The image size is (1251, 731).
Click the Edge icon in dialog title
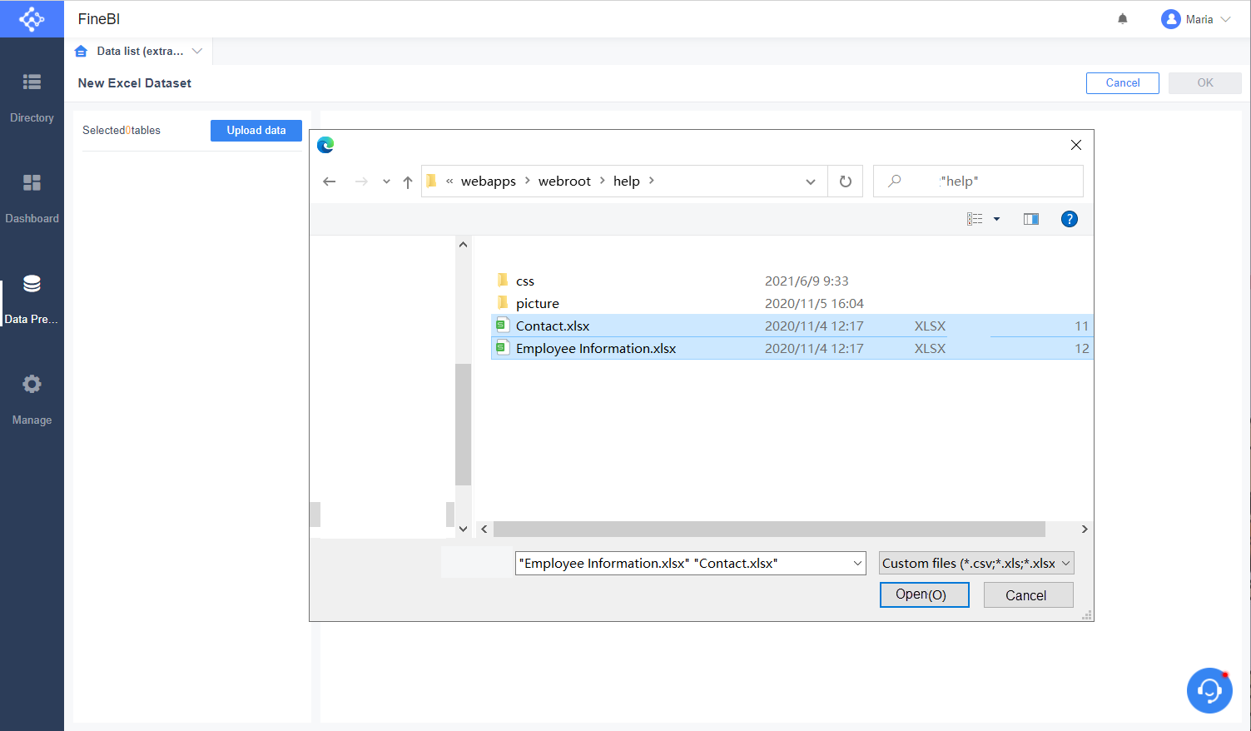325,145
